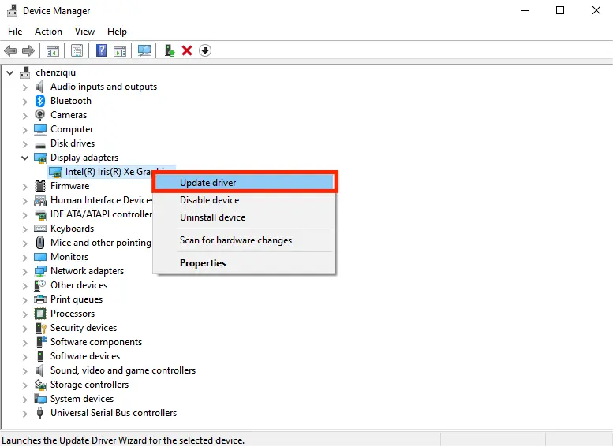Click the red X Uninstall device icon
The image size is (613, 446).
click(x=187, y=50)
